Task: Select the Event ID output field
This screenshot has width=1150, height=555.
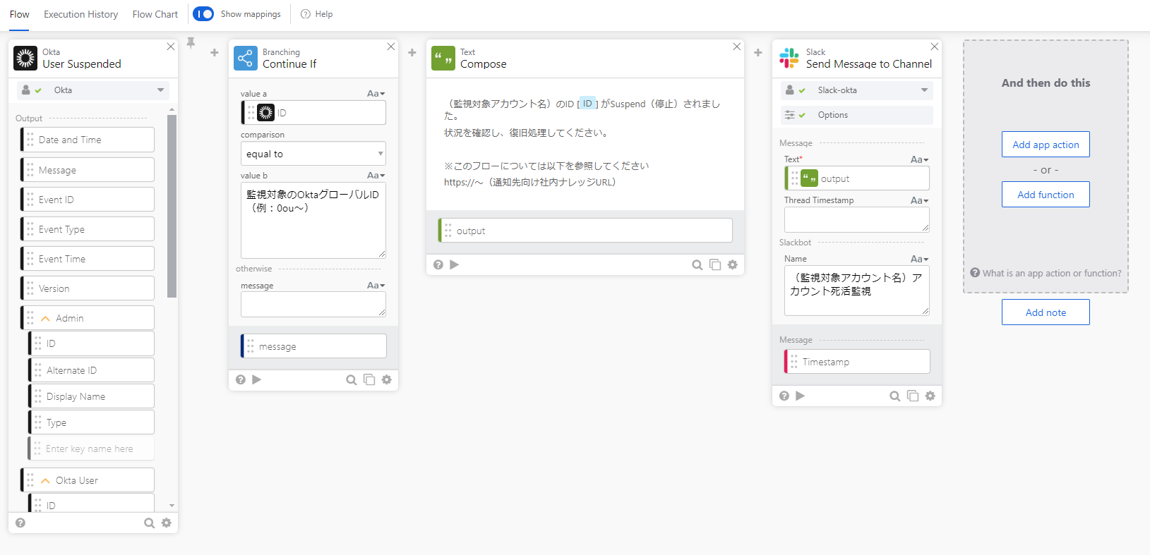Action: point(88,200)
